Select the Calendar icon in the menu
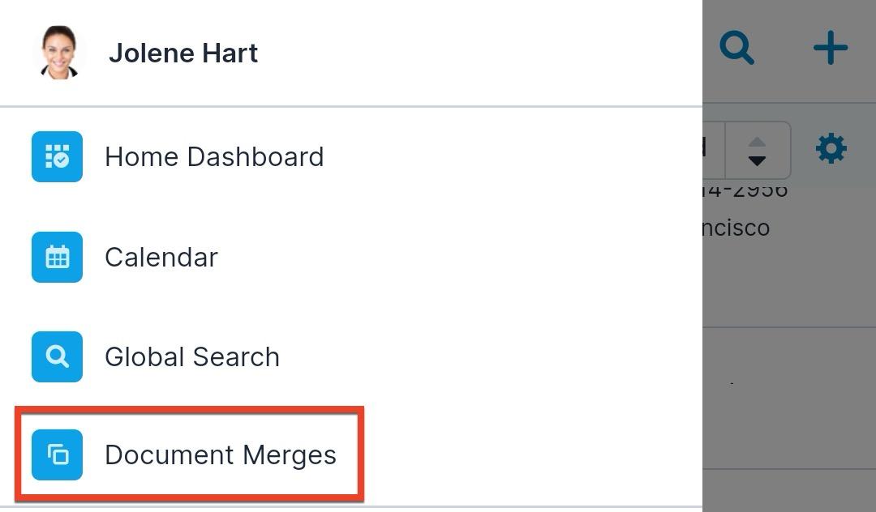The image size is (876, 512). [57, 257]
